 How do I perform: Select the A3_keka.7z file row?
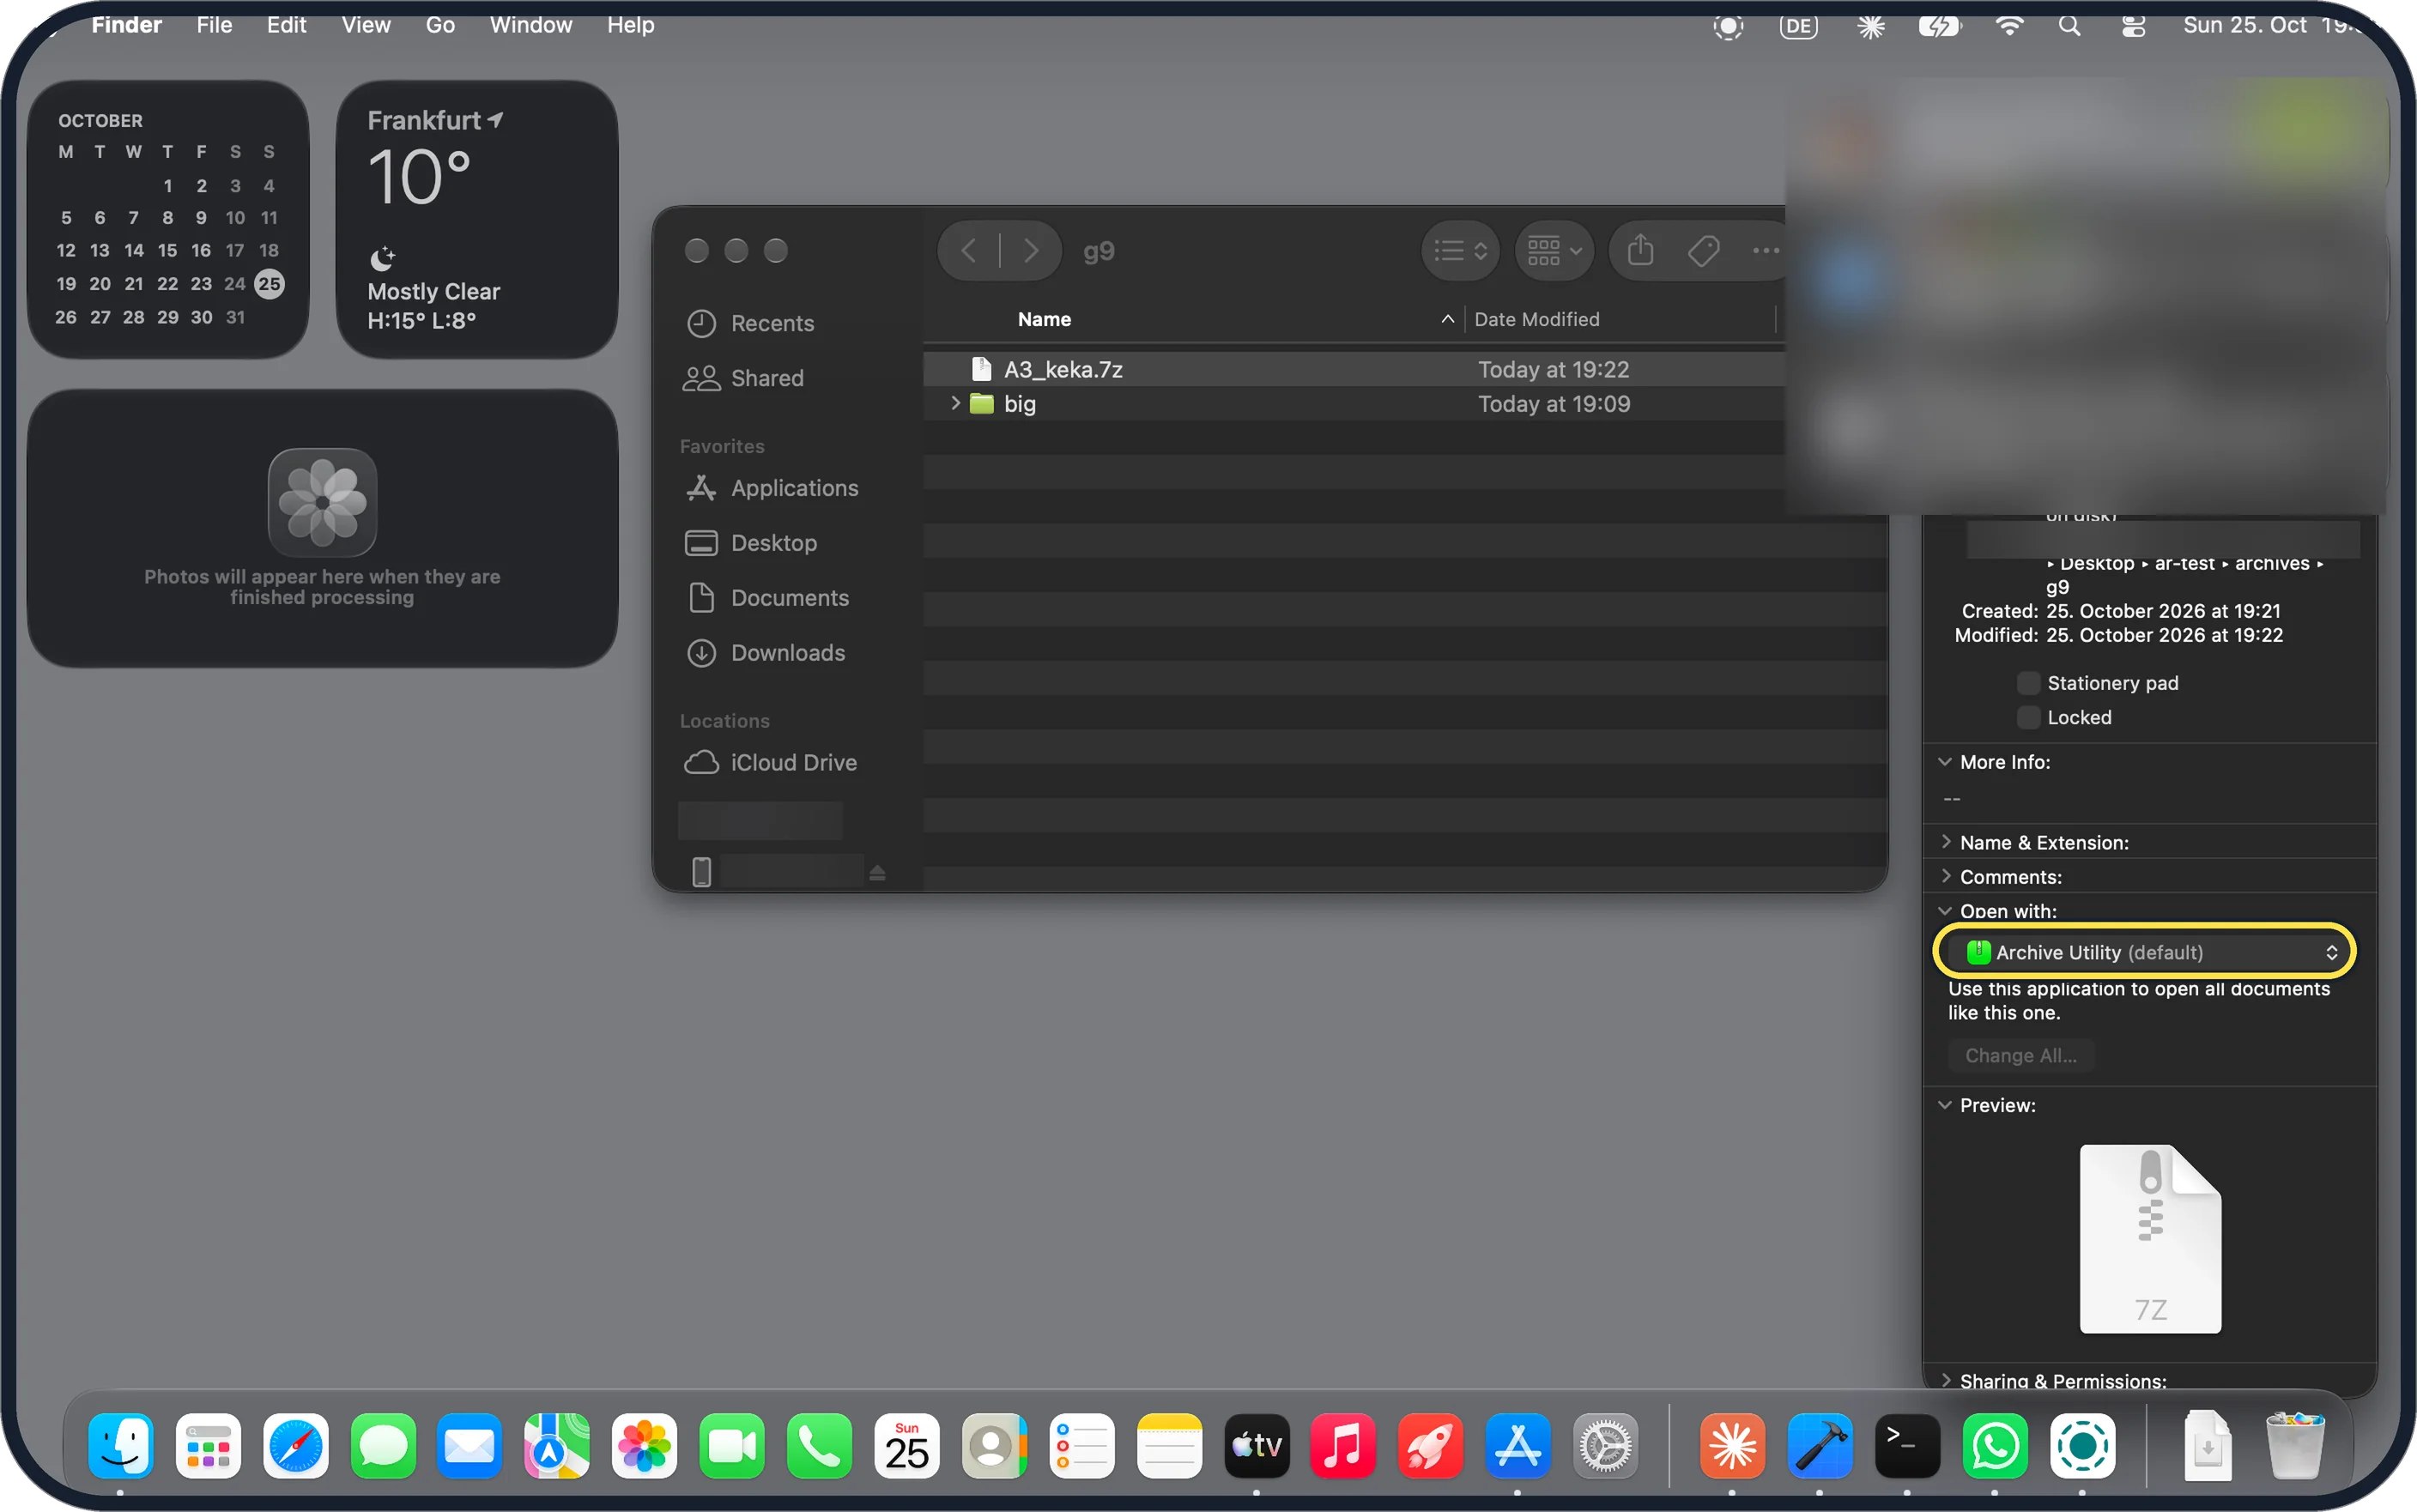(1354, 369)
